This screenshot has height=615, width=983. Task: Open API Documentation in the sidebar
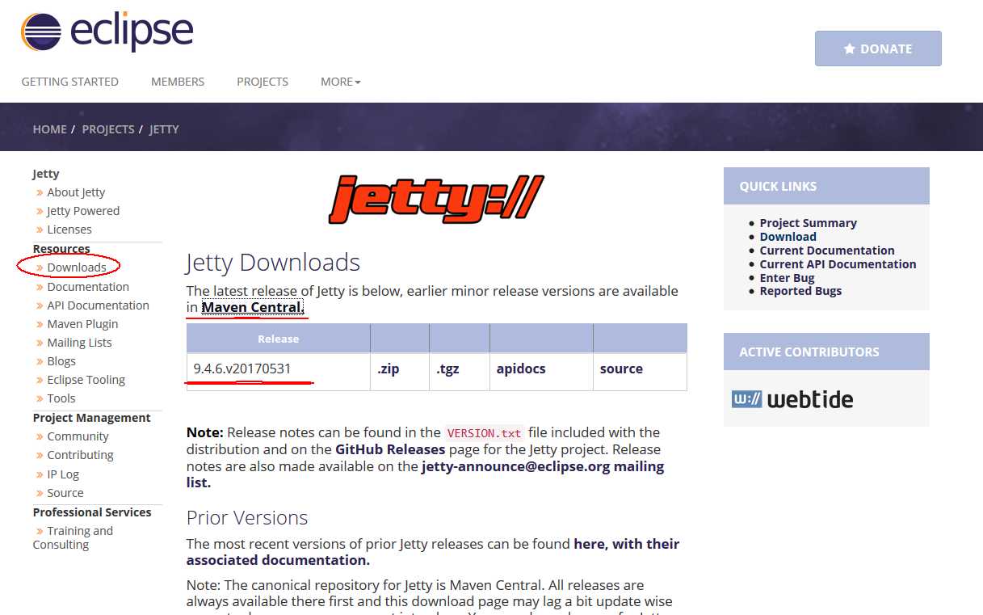98,305
